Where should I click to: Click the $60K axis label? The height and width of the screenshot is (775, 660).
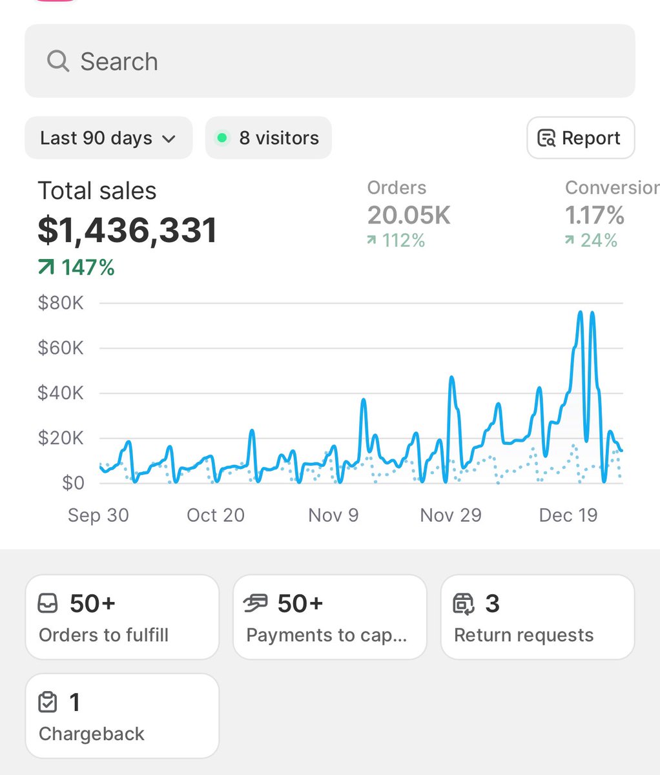click(x=61, y=348)
